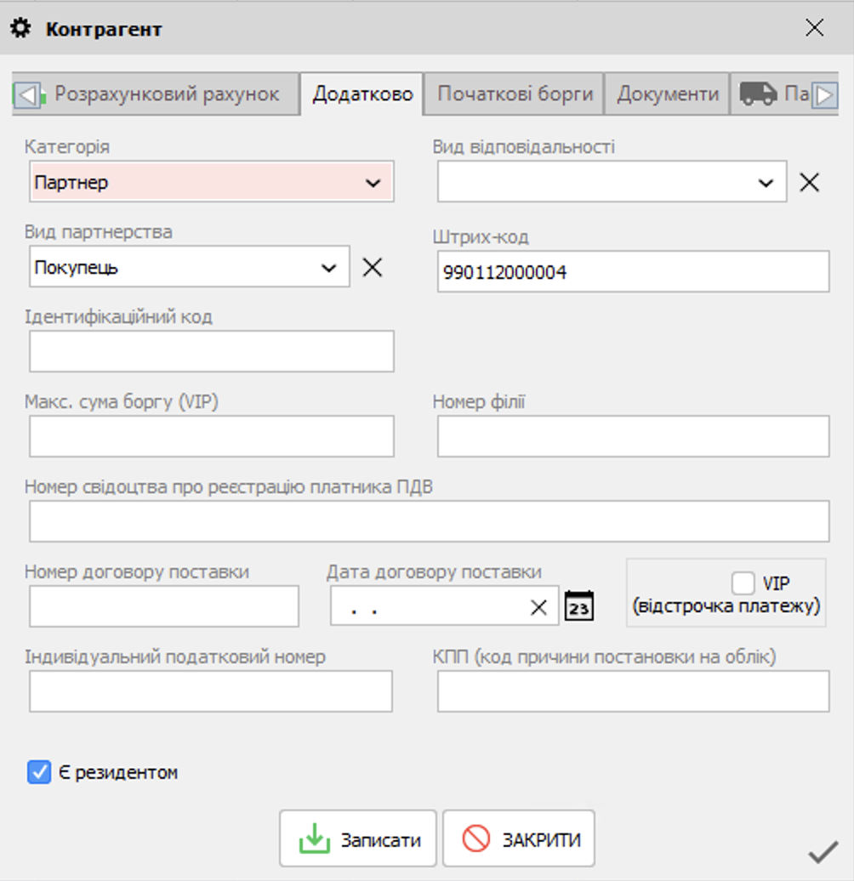Click the Штрих-код input field
Image resolution: width=854 pixels, height=881 pixels.
(x=633, y=272)
